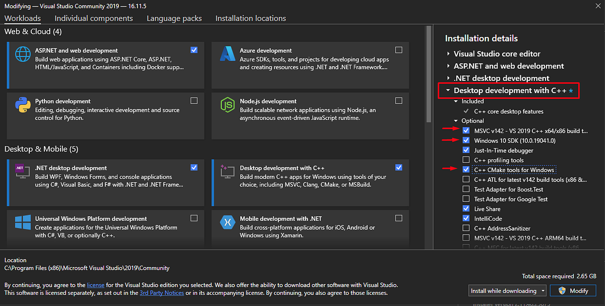Image resolution: width=605 pixels, height=306 pixels.
Task: Open the Install while downloading dropdown
Action: (507, 291)
